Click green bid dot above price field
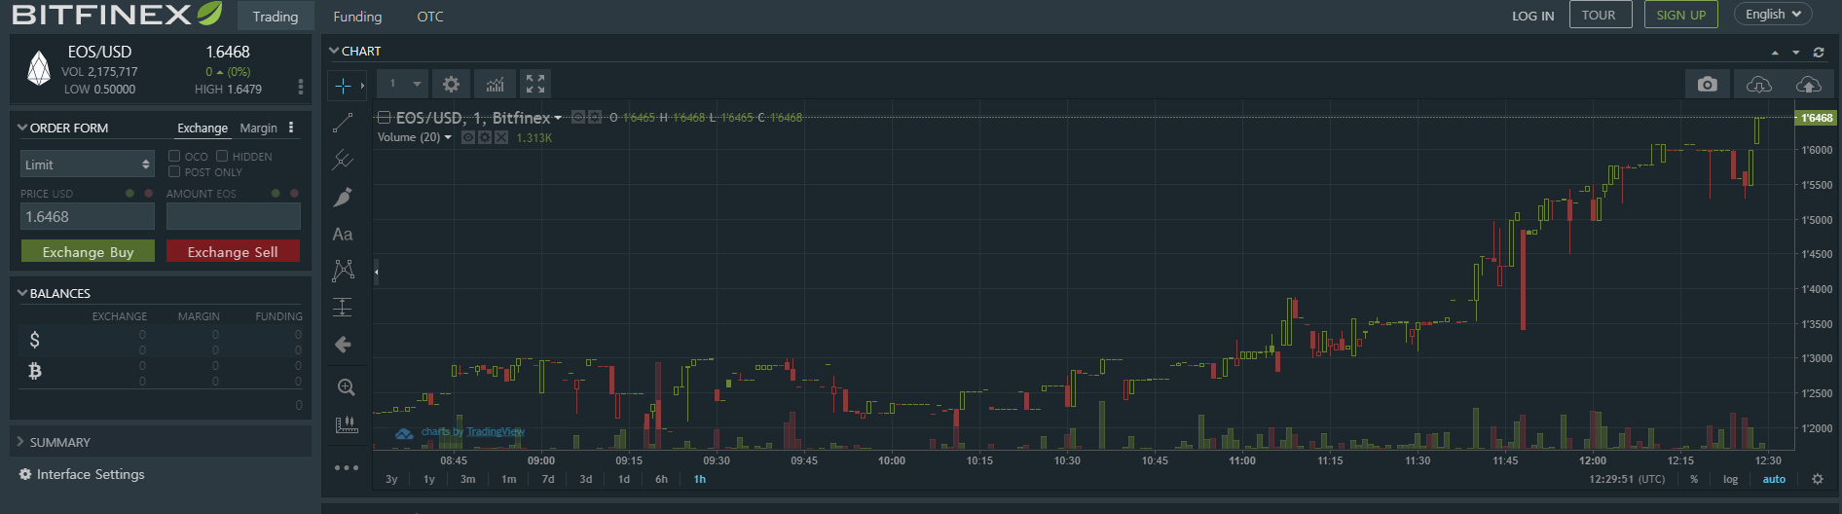1842x514 pixels. click(x=129, y=193)
